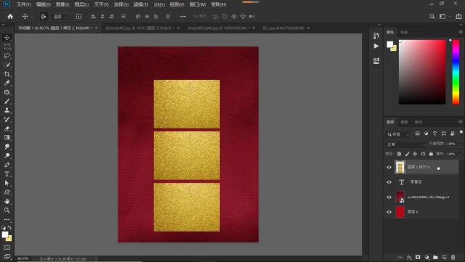The width and height of the screenshot is (465, 262).
Task: Click the Add layer style fx icon
Action: click(x=409, y=257)
